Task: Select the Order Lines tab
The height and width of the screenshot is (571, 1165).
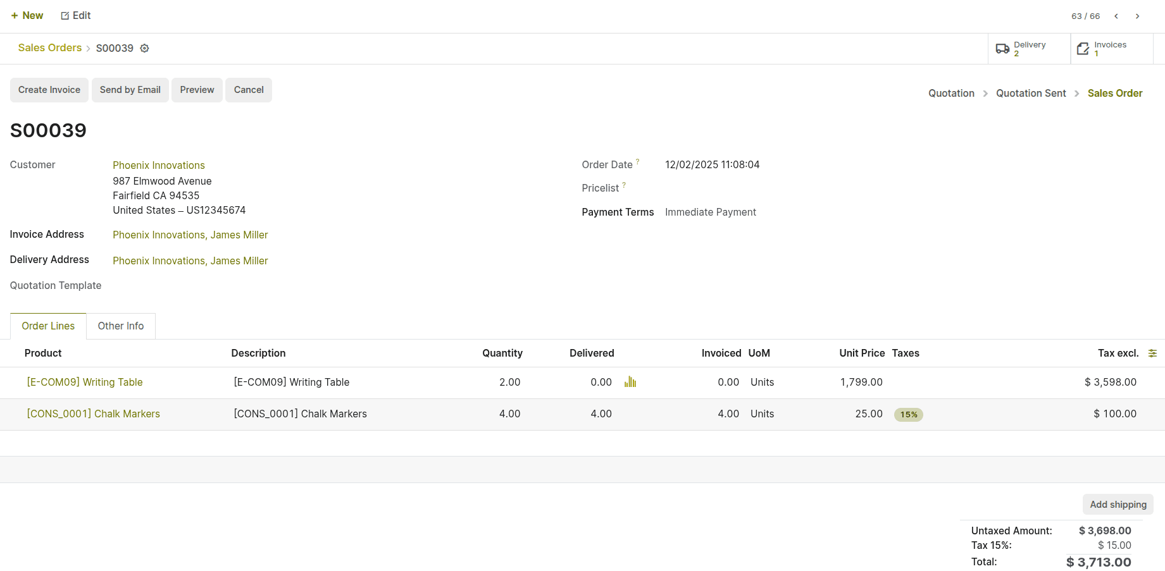Action: (x=48, y=326)
